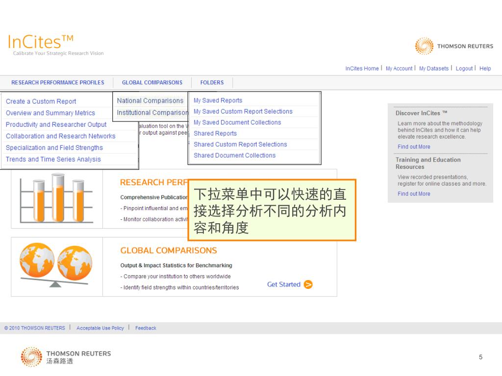The image size is (502, 376).
Task: Click the Discover InCites heading
Action: pyautogui.click(x=421, y=113)
